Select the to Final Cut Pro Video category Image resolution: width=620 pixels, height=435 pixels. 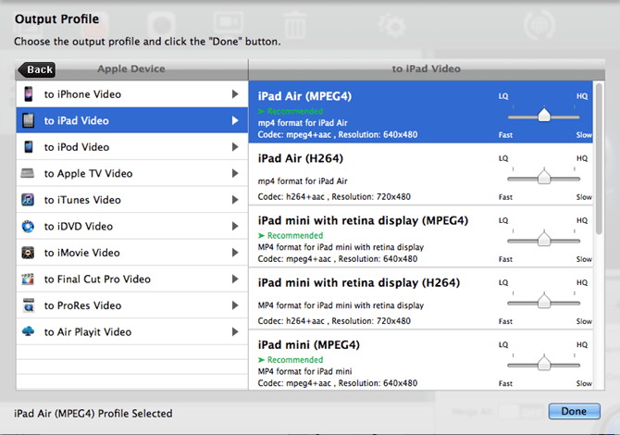(132, 279)
